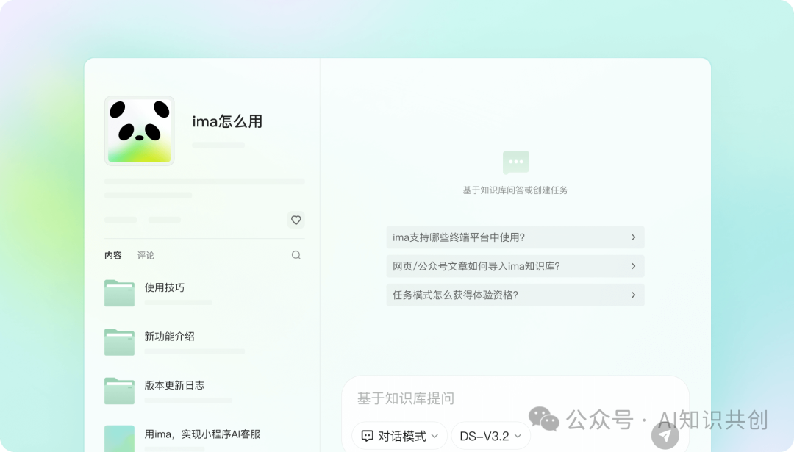Click the 基于知识库问答或创建任务 hint text
The width and height of the screenshot is (794, 452).
click(x=515, y=190)
